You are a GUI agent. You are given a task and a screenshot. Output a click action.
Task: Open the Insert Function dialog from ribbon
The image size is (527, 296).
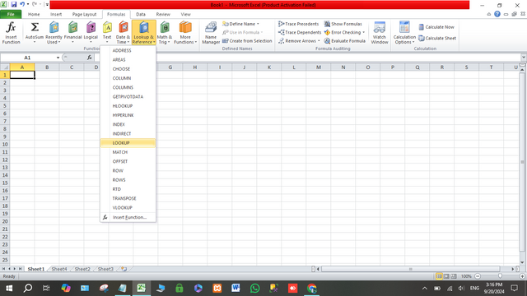click(x=11, y=32)
